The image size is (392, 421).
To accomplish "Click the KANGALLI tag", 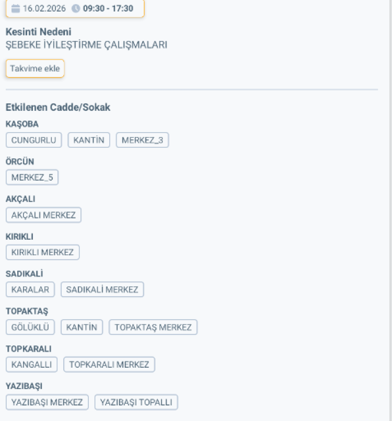I will (31, 365).
